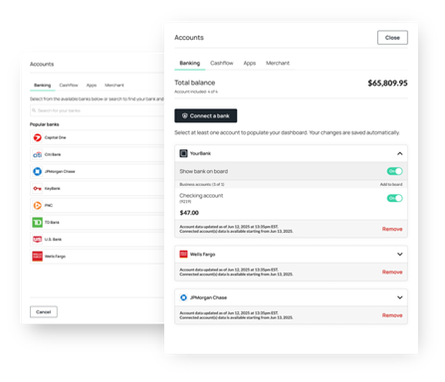Click the Capital One logo icon
This screenshot has height=382, width=445.
coord(38,137)
